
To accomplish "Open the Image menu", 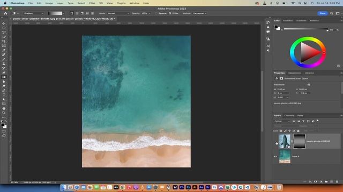I will click(49, 3).
